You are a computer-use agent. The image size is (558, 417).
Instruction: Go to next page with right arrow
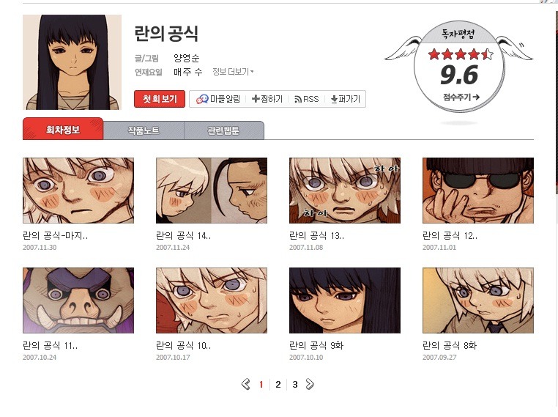click(x=310, y=384)
